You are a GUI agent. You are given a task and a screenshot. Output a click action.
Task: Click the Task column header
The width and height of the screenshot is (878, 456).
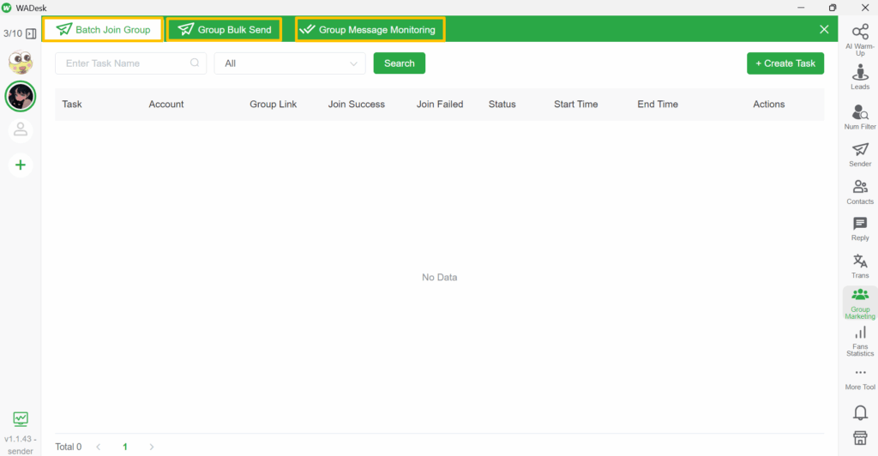(72, 104)
